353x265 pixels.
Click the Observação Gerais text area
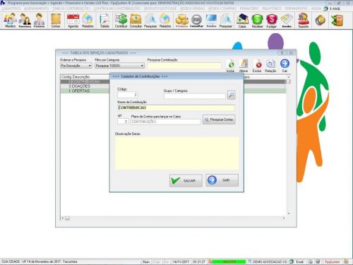(177, 153)
